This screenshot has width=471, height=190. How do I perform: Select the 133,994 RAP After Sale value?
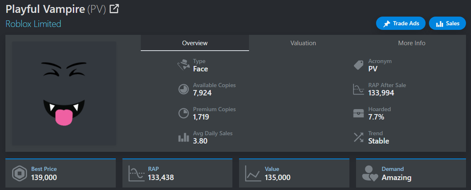click(381, 93)
